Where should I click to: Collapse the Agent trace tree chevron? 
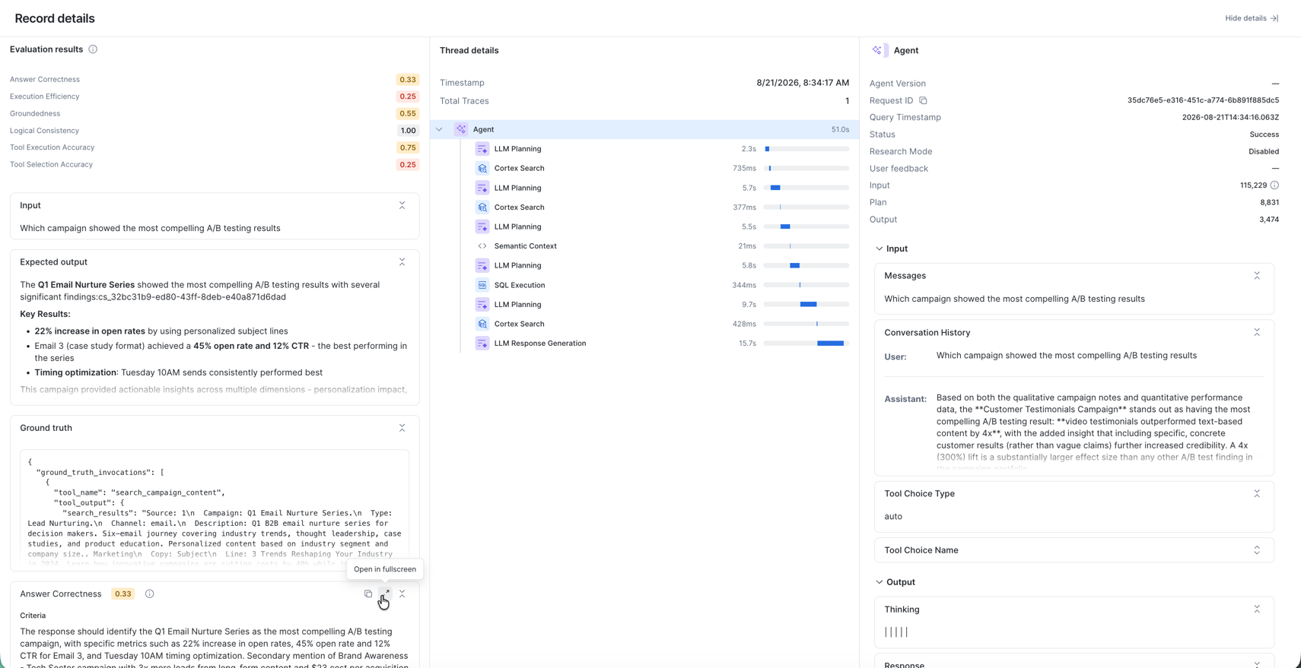coord(439,129)
